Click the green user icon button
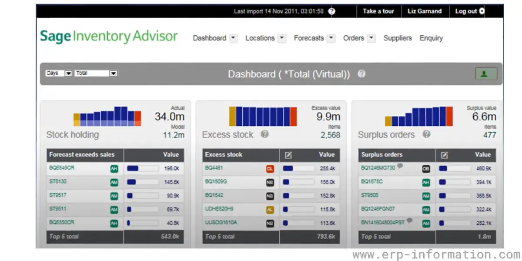Screen dimensions: 522x261 tap(486, 74)
